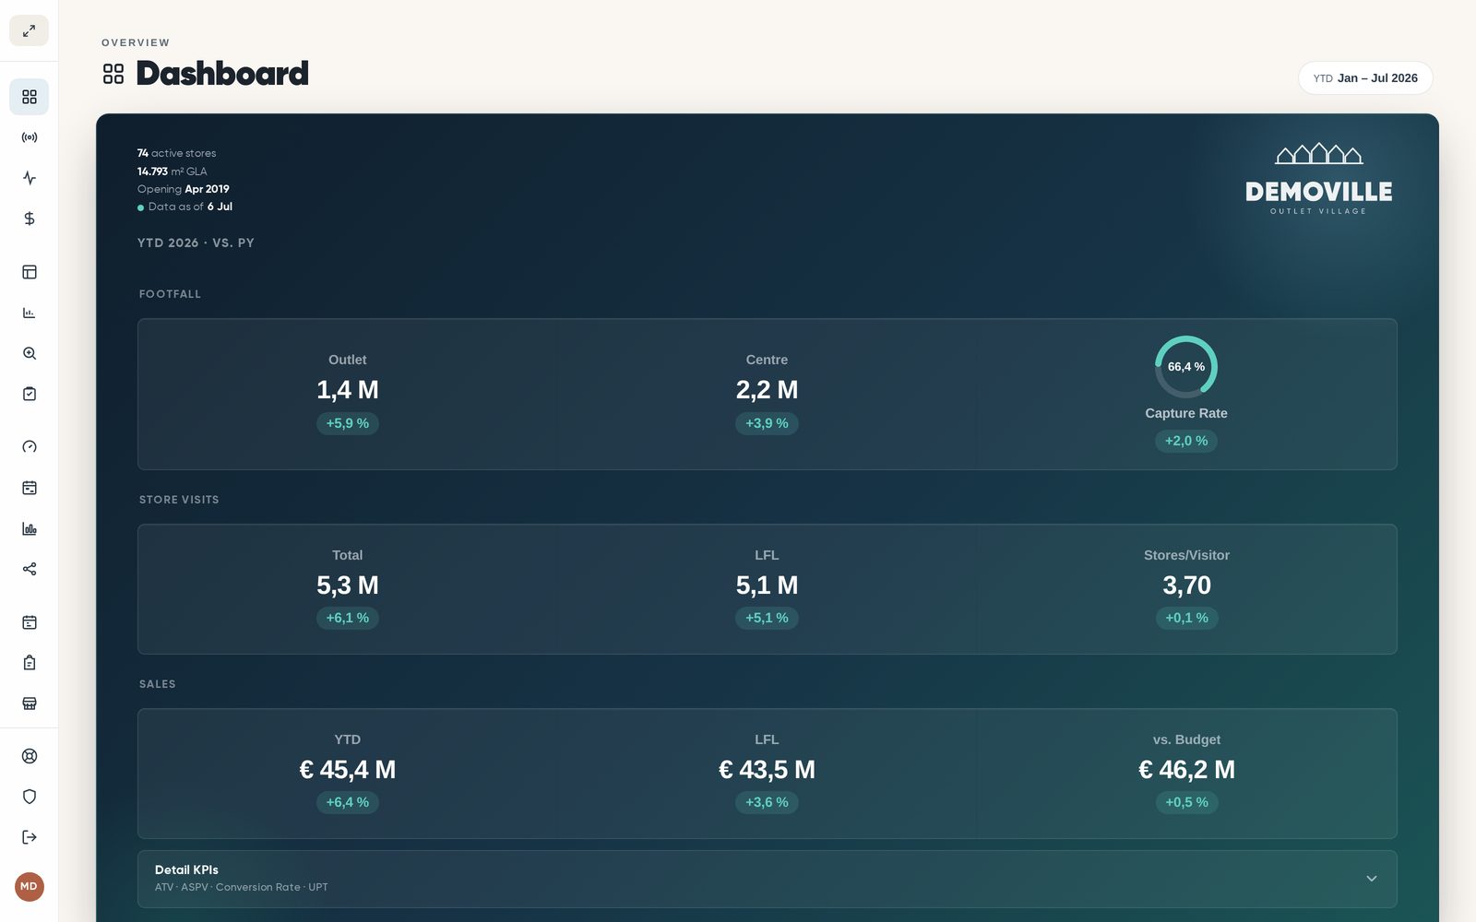This screenshot has width=1476, height=922.
Task: Click the +5,1 % LFL visits badge
Action: pos(767,618)
